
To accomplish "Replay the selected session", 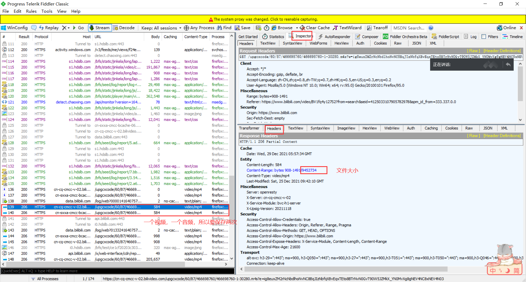I will (x=49, y=28).
